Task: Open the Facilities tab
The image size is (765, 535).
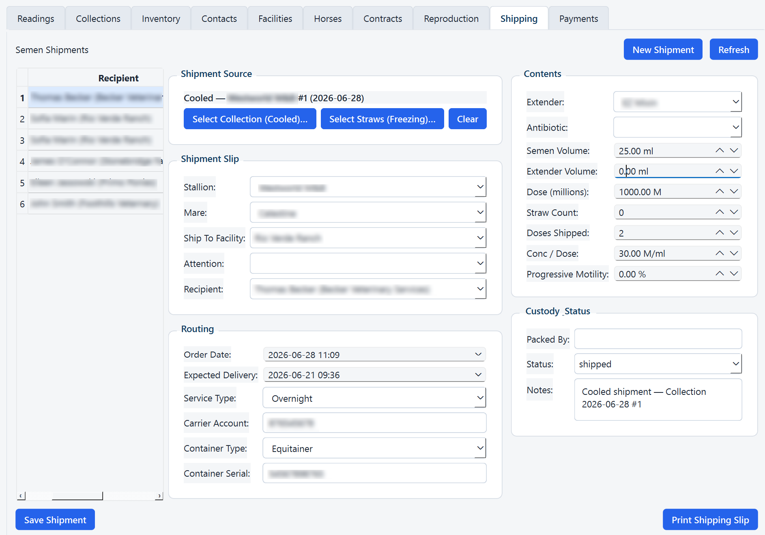Action: [275, 19]
